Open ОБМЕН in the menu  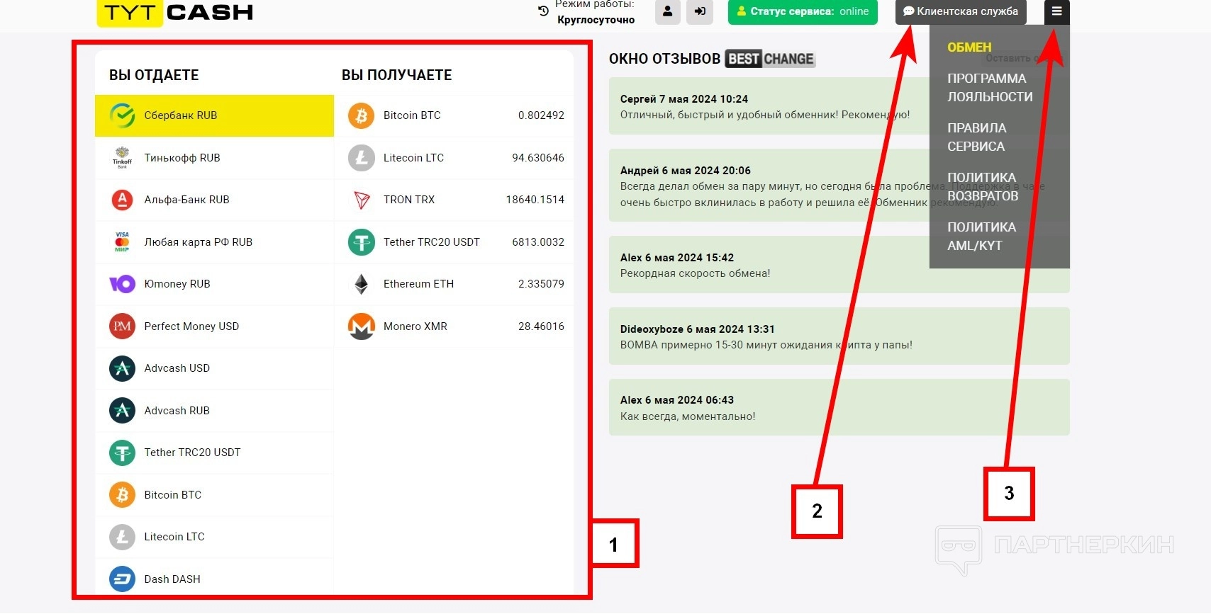click(x=969, y=47)
